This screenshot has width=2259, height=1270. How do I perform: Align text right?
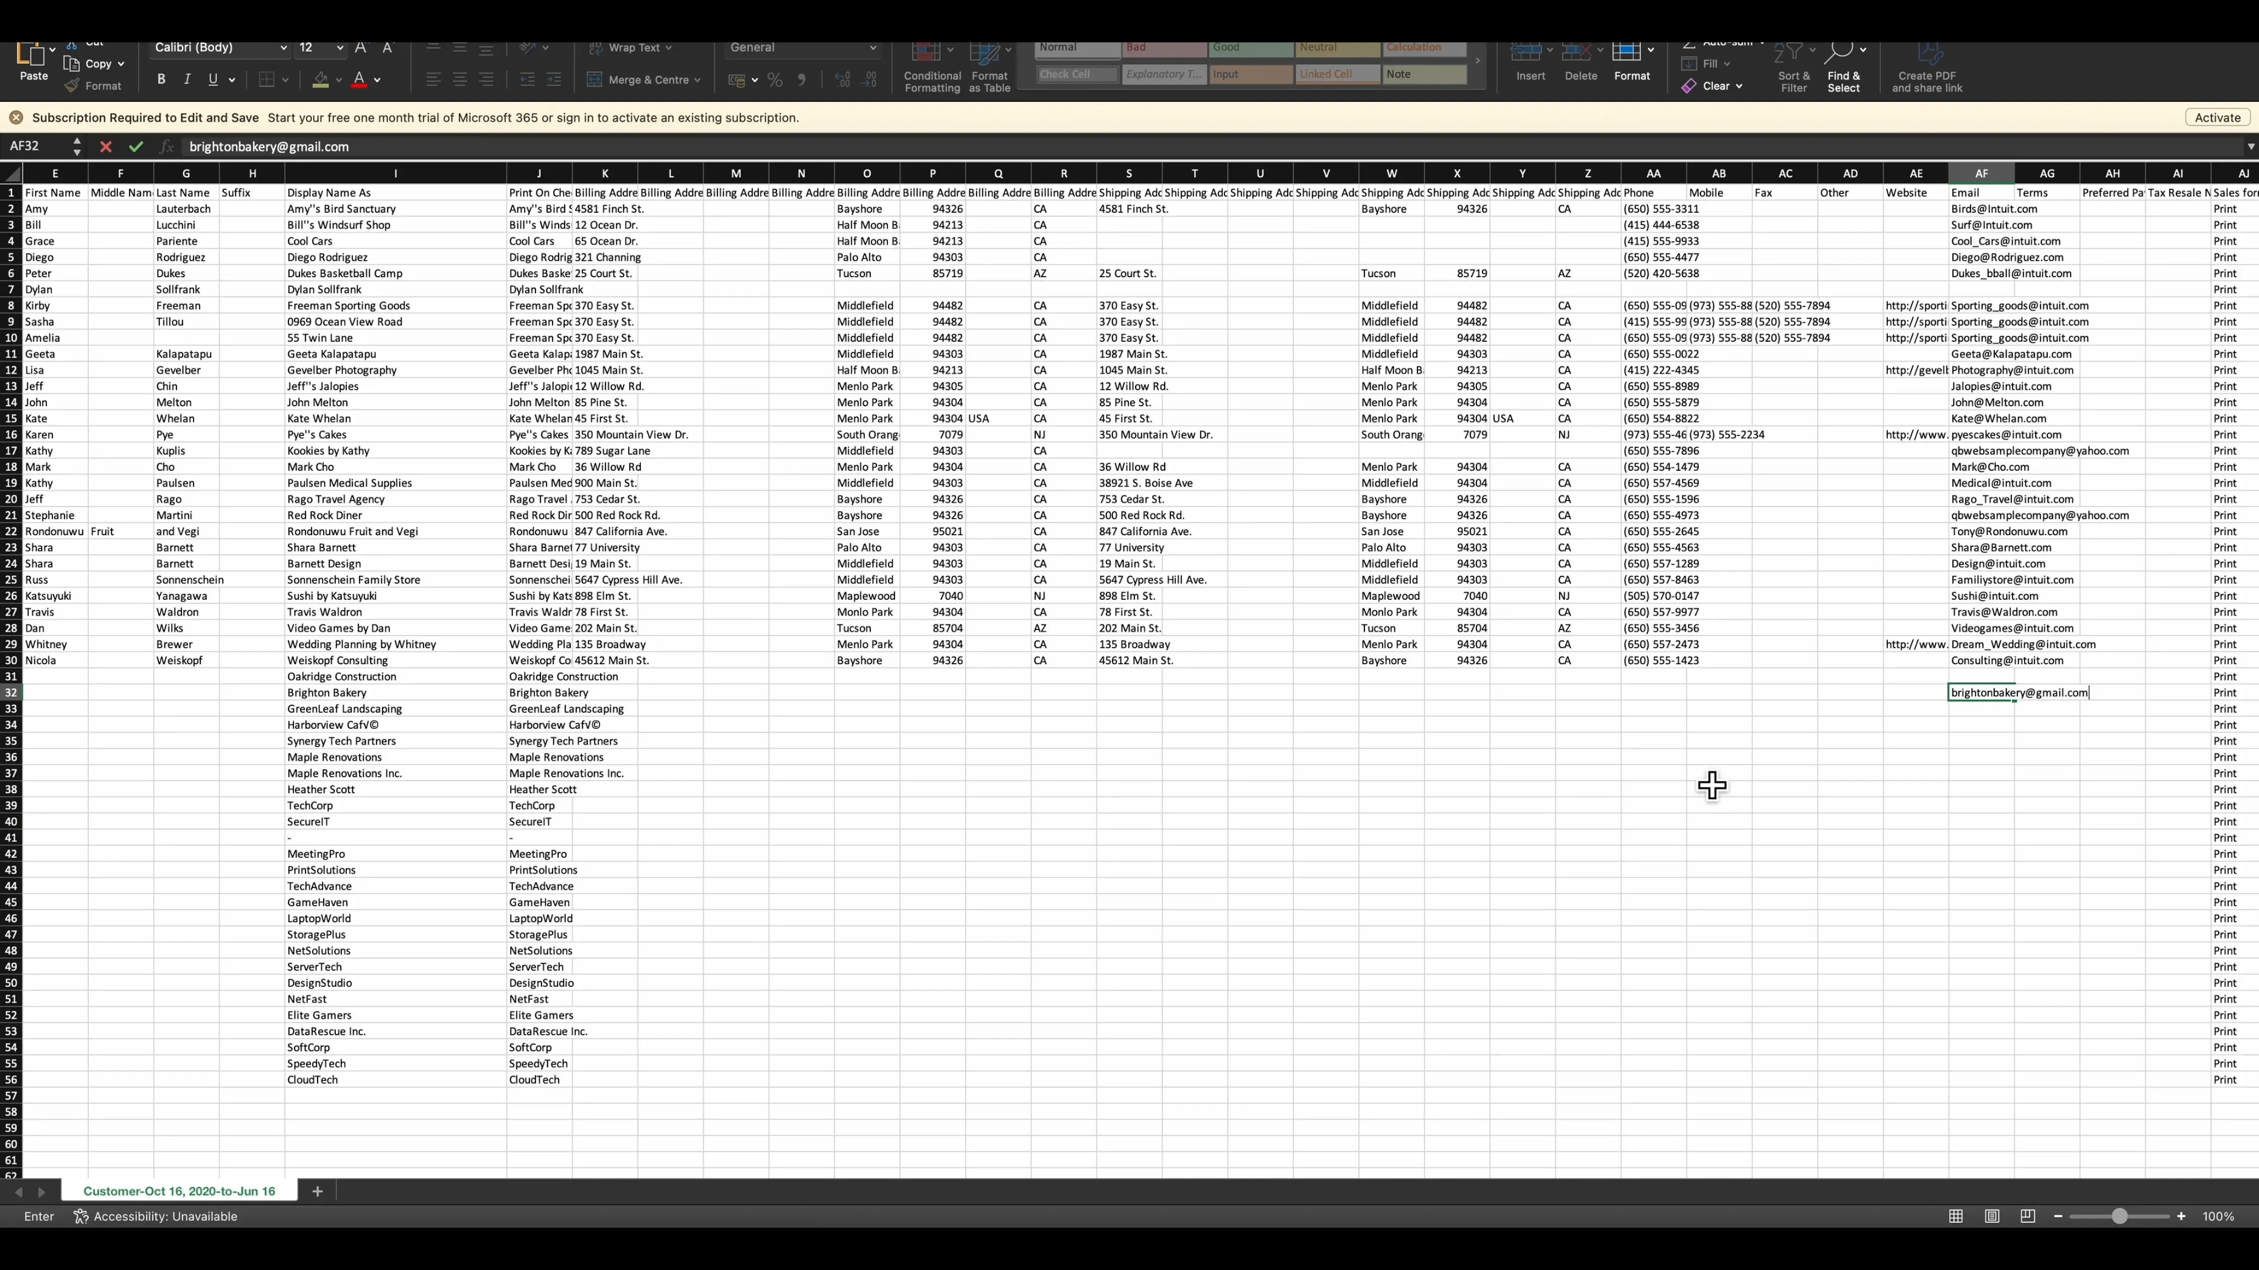[486, 80]
